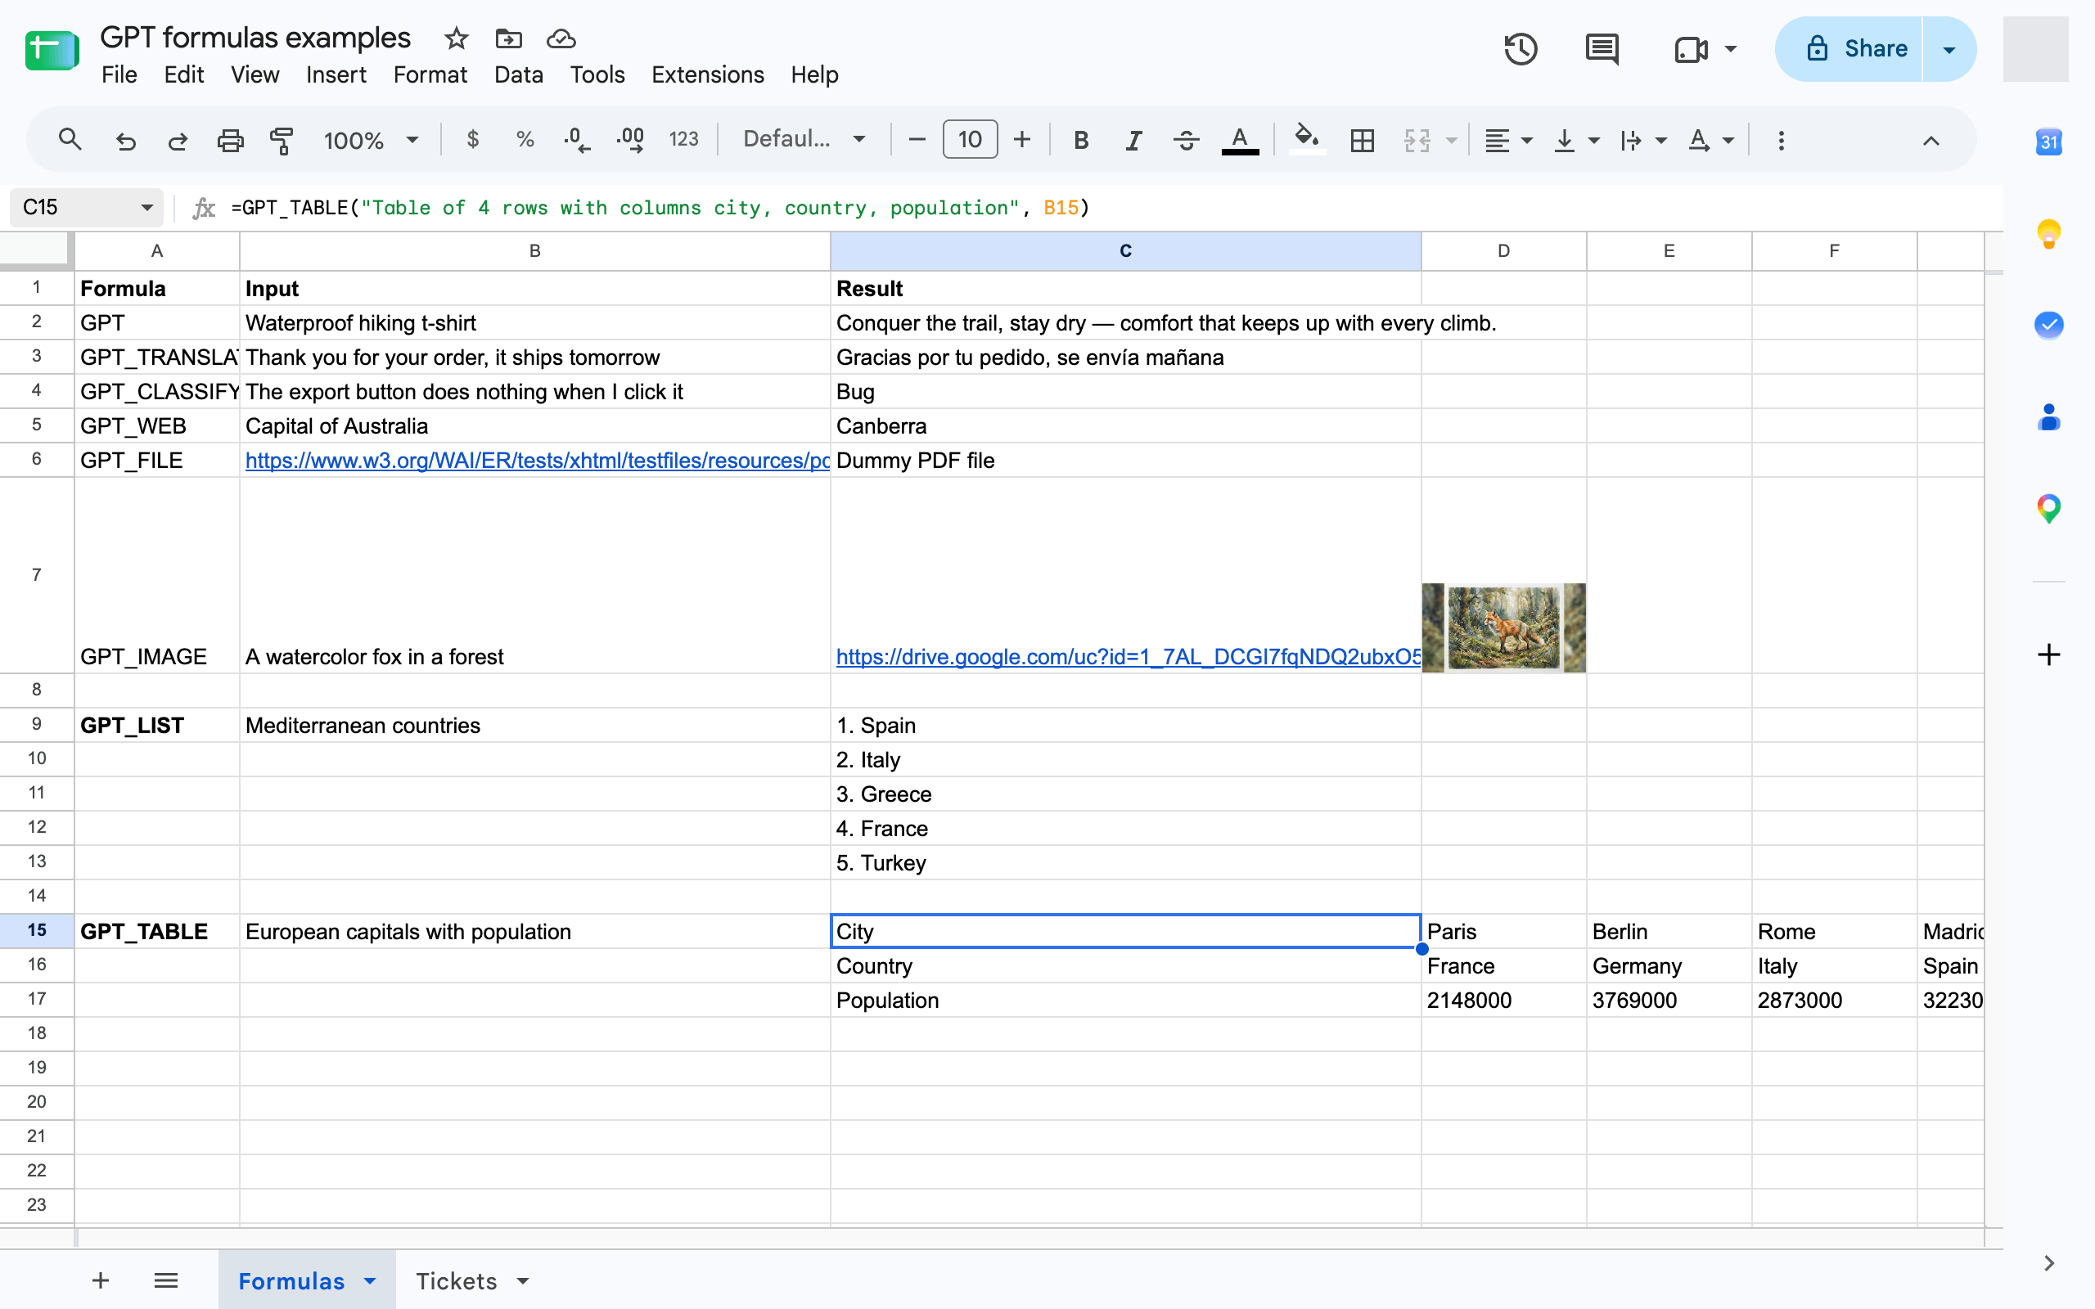The height and width of the screenshot is (1309, 2095).
Task: Toggle strikethrough formatting
Action: 1186,139
